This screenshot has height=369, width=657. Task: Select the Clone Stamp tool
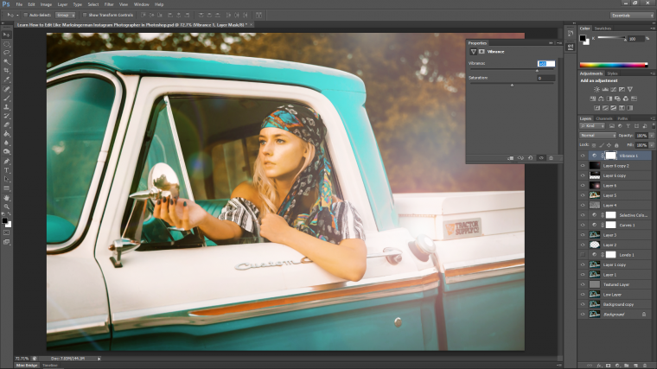click(6, 107)
